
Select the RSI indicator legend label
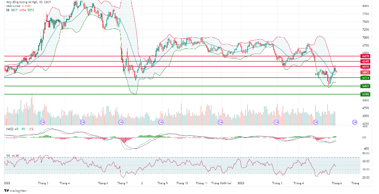pos(11,156)
